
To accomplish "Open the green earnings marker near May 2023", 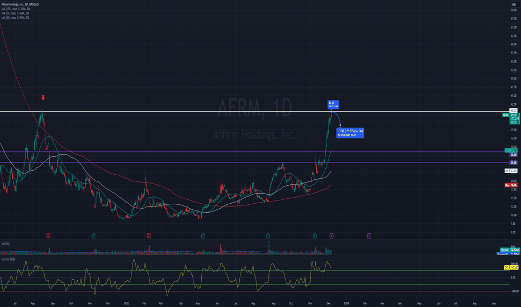I will (x=203, y=236).
